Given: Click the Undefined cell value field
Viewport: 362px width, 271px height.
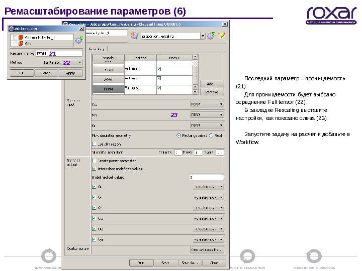Looking at the screenshot, I should coord(207,177).
